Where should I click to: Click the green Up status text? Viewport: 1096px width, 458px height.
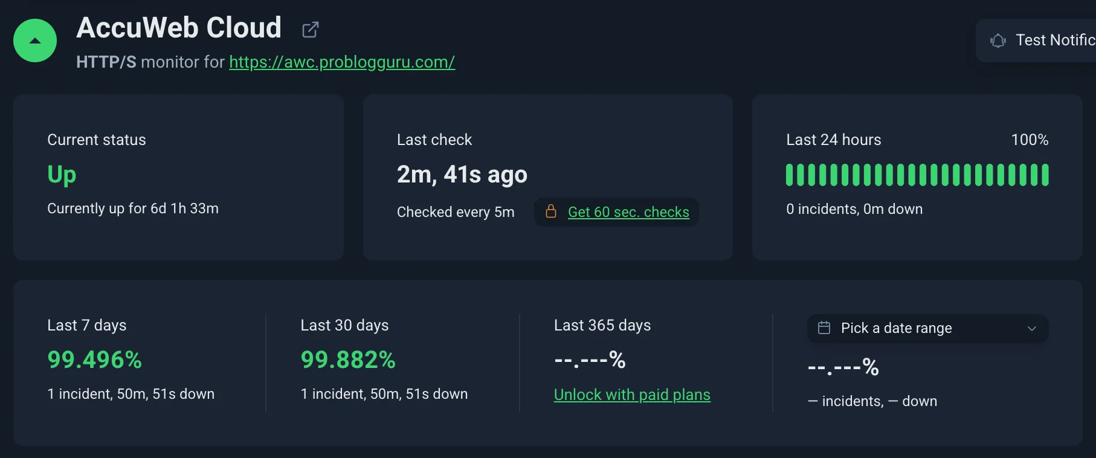point(62,175)
